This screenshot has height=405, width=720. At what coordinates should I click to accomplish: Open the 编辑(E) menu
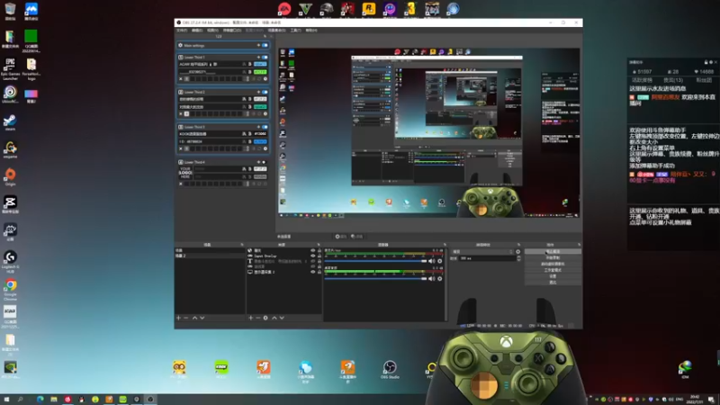click(x=197, y=31)
